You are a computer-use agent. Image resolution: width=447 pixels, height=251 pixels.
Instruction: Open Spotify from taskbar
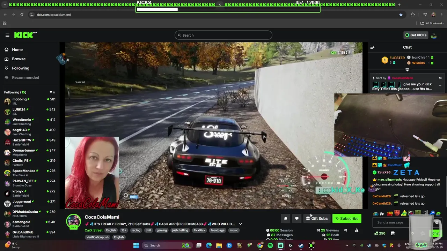tap(270, 245)
